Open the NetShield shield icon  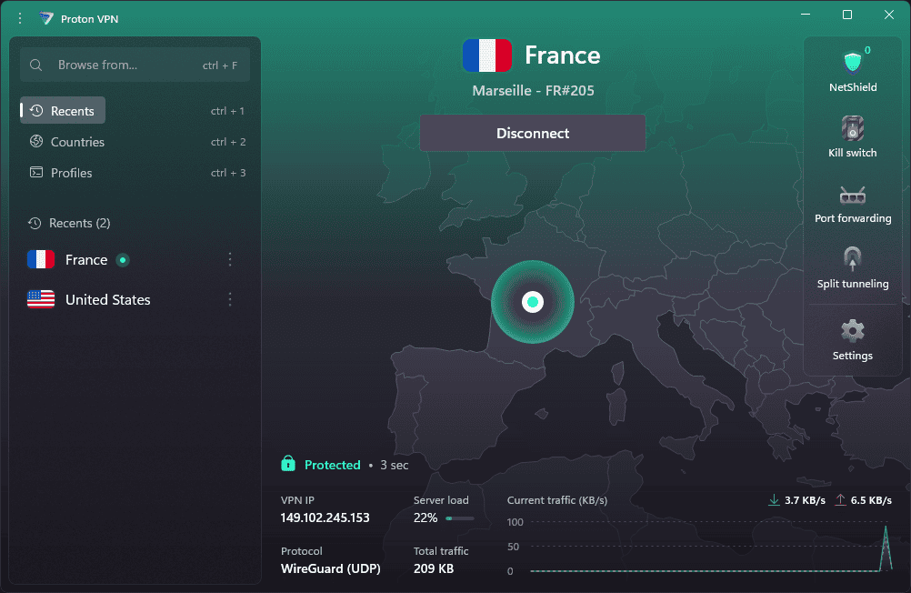pyautogui.click(x=852, y=64)
